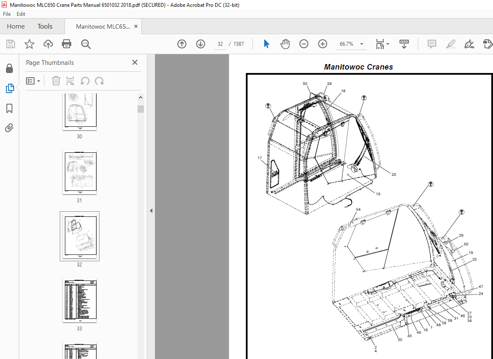
Task: Activate the hand pan tool
Action: coord(285,44)
